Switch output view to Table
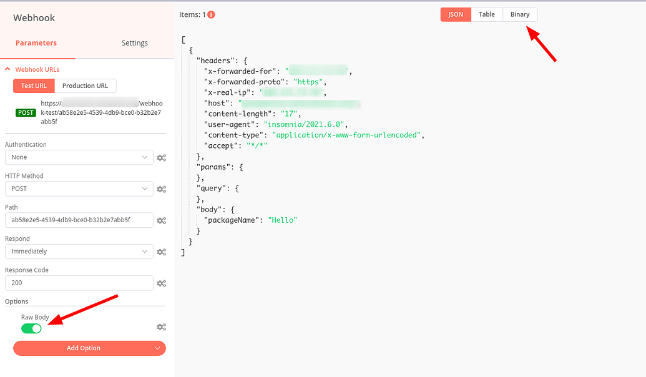The image size is (646, 377). click(487, 14)
